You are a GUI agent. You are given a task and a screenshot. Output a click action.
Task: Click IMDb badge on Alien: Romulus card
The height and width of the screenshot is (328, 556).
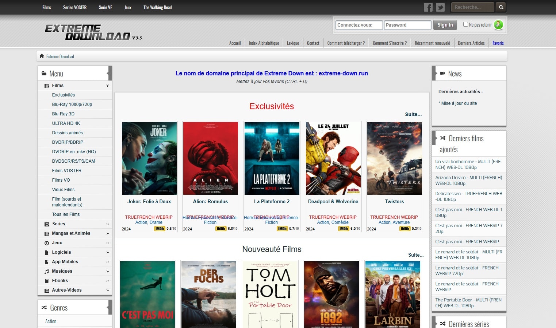(221, 229)
